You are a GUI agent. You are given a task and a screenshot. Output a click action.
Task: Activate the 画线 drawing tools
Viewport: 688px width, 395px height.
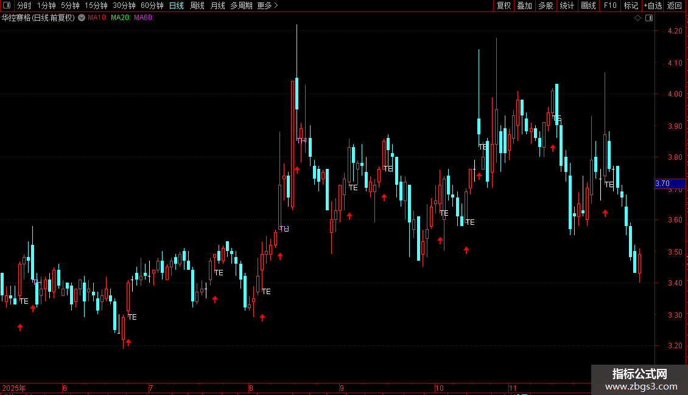[x=588, y=5]
